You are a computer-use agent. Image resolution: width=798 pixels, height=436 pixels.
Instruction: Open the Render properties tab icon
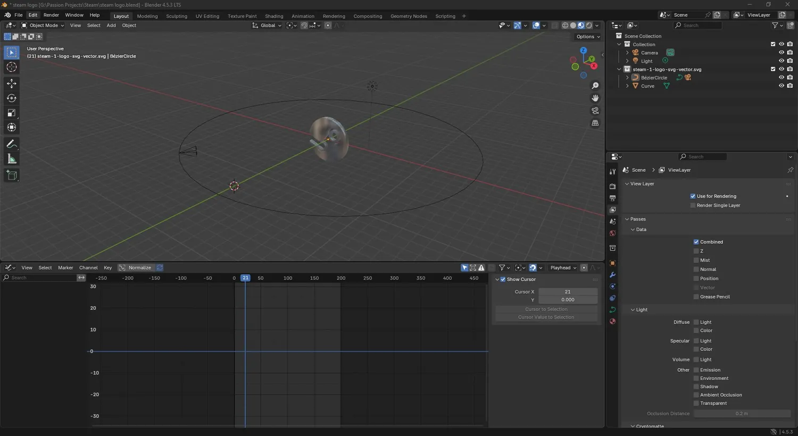pyautogui.click(x=612, y=186)
